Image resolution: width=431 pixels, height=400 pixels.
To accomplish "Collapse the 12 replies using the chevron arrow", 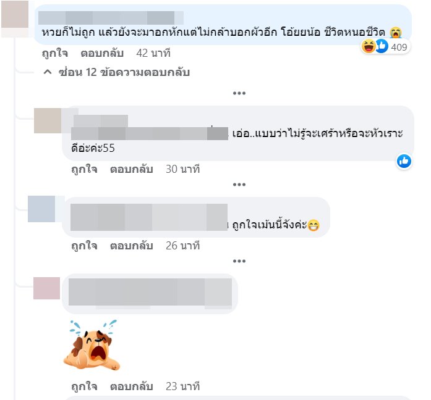I will (48, 72).
